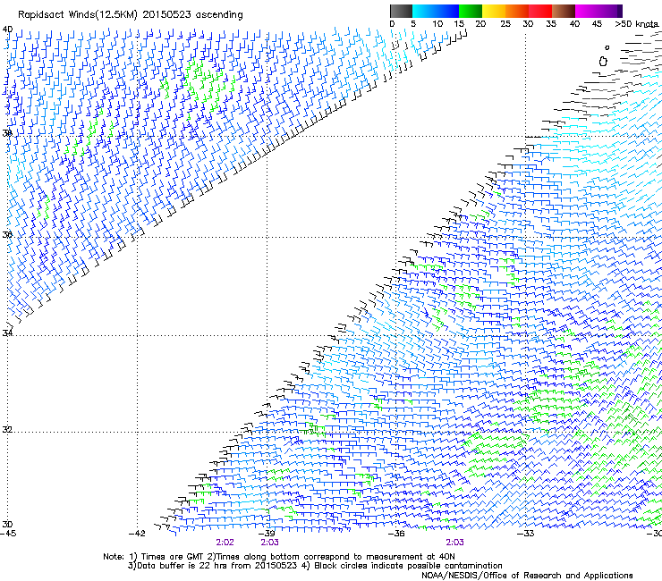Click the latitude label '32'
Image resolution: width=662 pixels, height=581 pixels.
coord(7,430)
